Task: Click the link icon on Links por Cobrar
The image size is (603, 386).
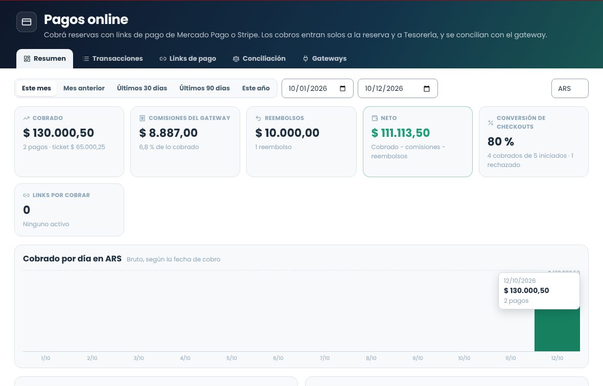Action: (x=26, y=196)
